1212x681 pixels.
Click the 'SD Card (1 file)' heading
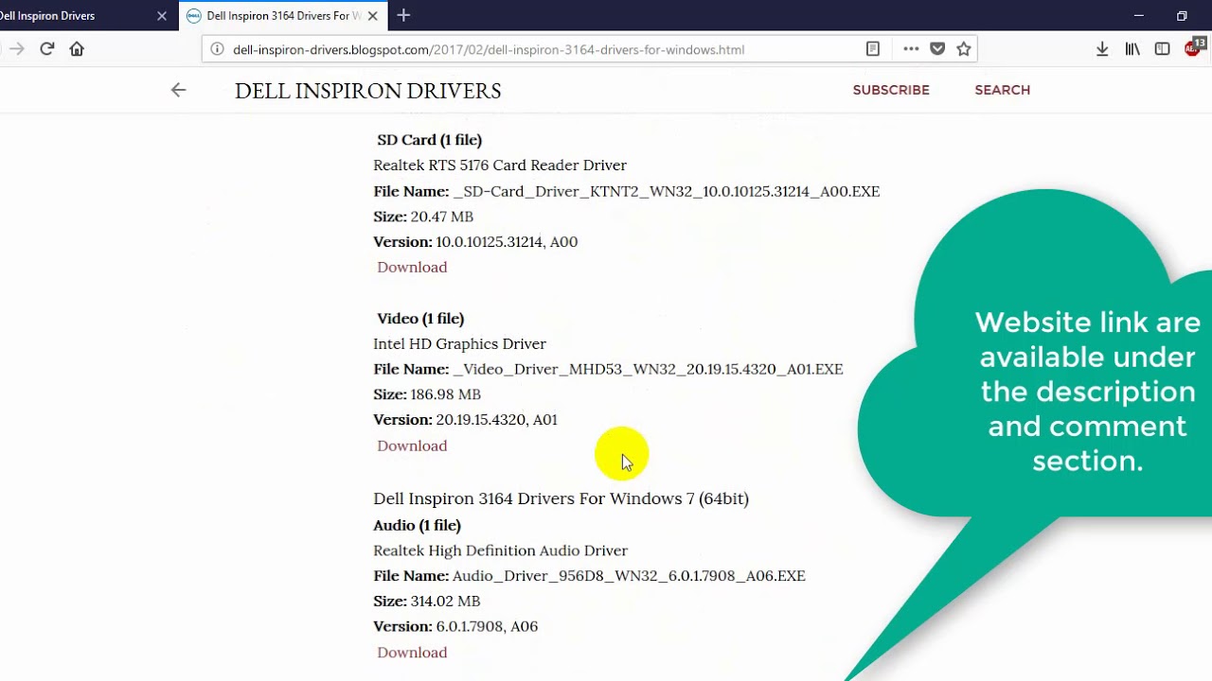[430, 140]
